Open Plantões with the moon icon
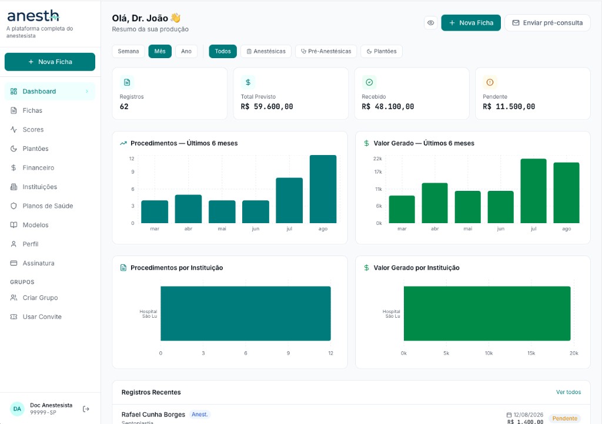The width and height of the screenshot is (602, 424). (x=14, y=149)
